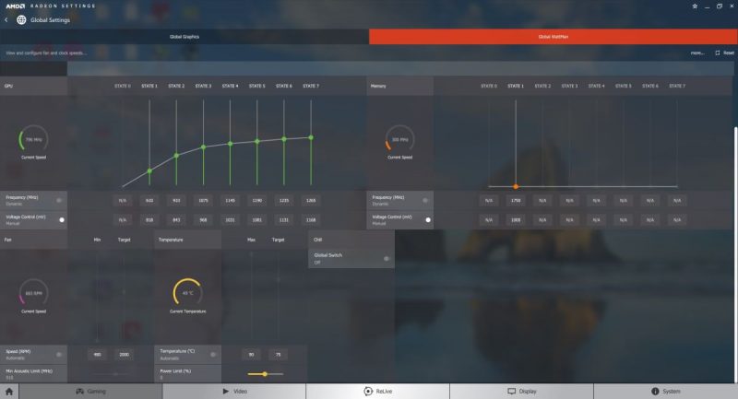Click the GPU STATE 2 column header
The height and width of the screenshot is (399, 738).
176,86
